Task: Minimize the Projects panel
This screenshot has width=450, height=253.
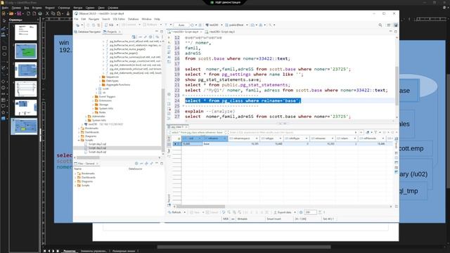Action: [x=157, y=32]
